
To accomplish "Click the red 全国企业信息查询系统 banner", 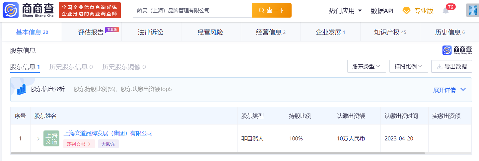I will 90,10.
